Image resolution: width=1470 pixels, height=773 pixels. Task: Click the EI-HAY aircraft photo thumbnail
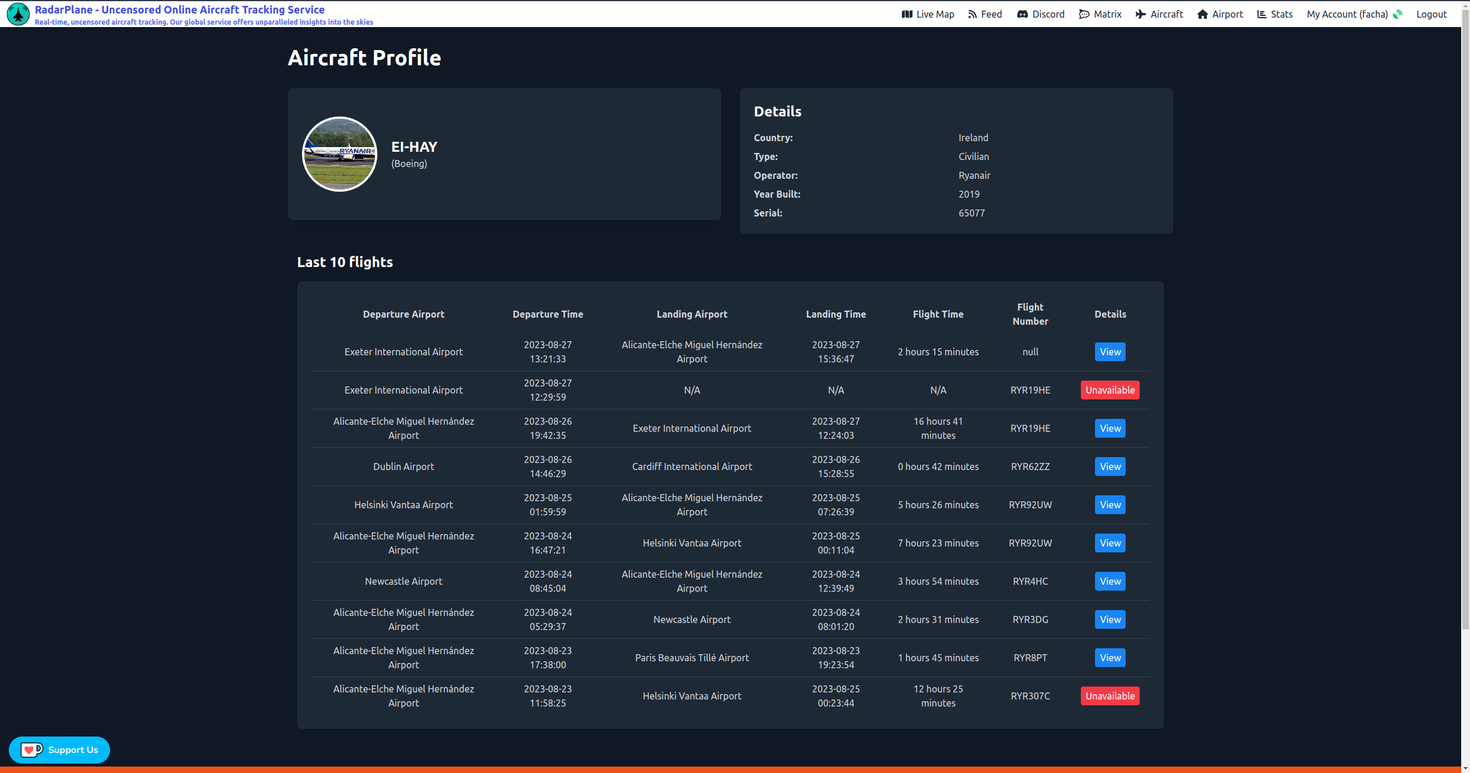tap(340, 154)
